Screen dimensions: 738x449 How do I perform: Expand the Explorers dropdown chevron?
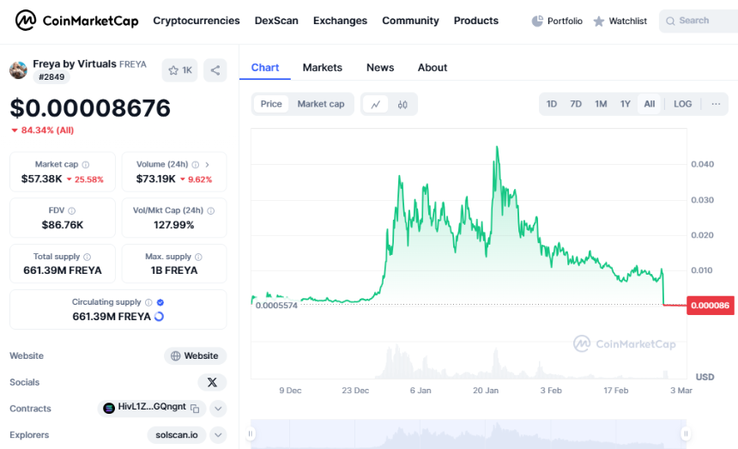[218, 435]
